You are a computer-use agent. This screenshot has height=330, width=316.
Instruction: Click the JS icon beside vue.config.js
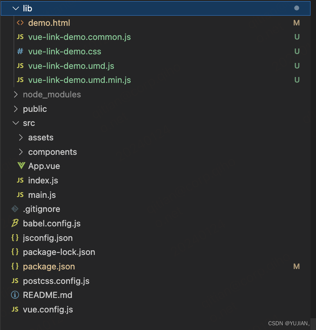(15, 309)
